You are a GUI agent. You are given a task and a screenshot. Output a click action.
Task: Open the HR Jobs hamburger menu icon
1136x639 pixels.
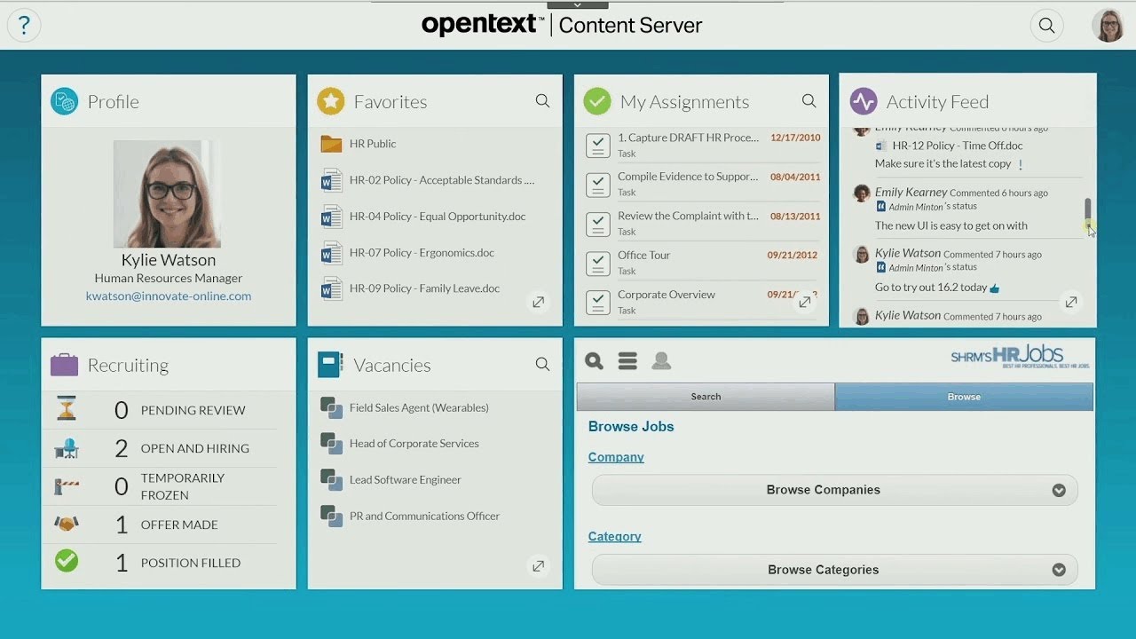coord(627,361)
